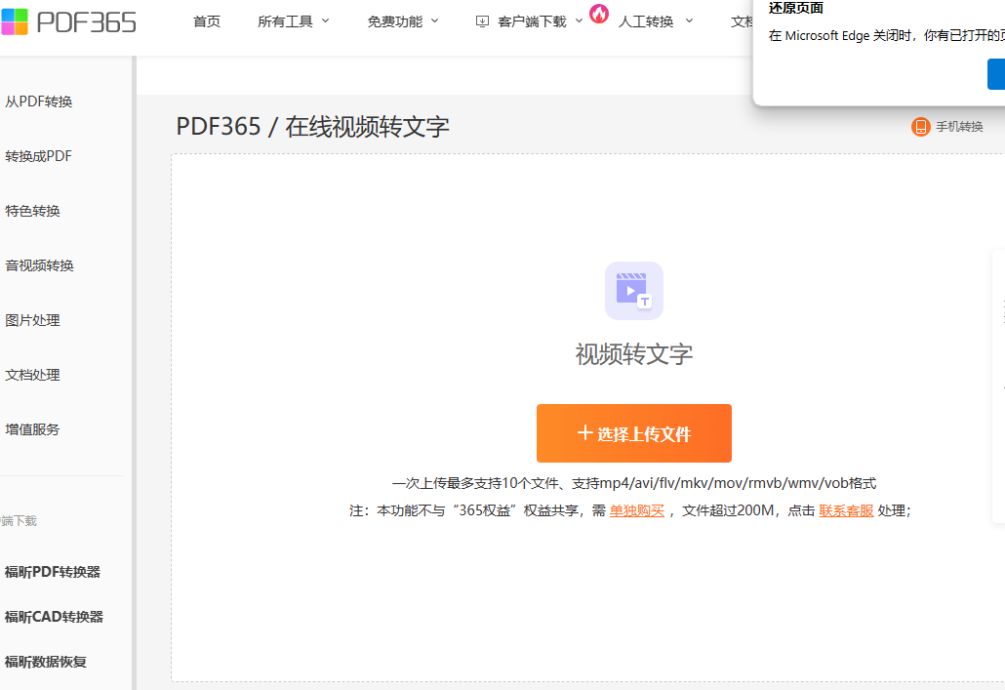Click the 视频转文字 heading text
Viewport: 1005px width, 690px height.
coord(634,354)
